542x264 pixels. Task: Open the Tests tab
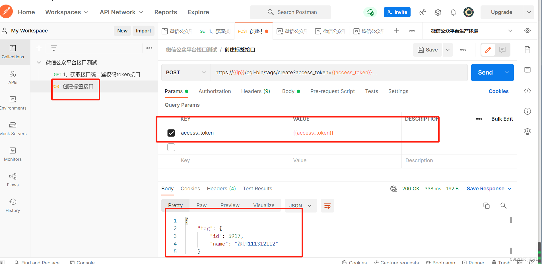pyautogui.click(x=372, y=91)
